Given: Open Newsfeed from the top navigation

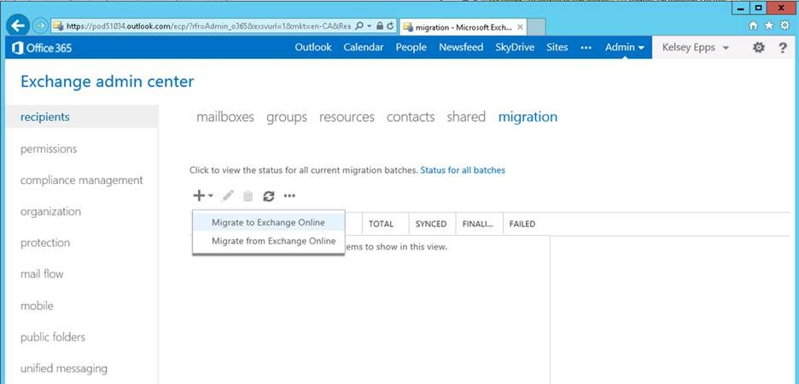Looking at the screenshot, I should [x=461, y=47].
